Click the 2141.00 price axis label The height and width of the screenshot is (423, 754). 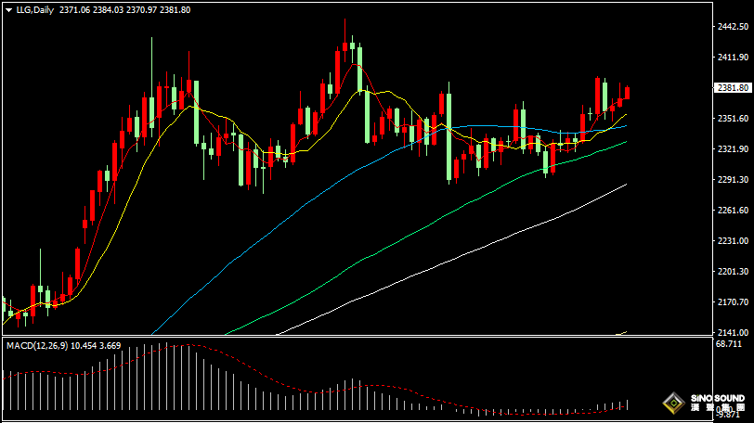(x=732, y=332)
